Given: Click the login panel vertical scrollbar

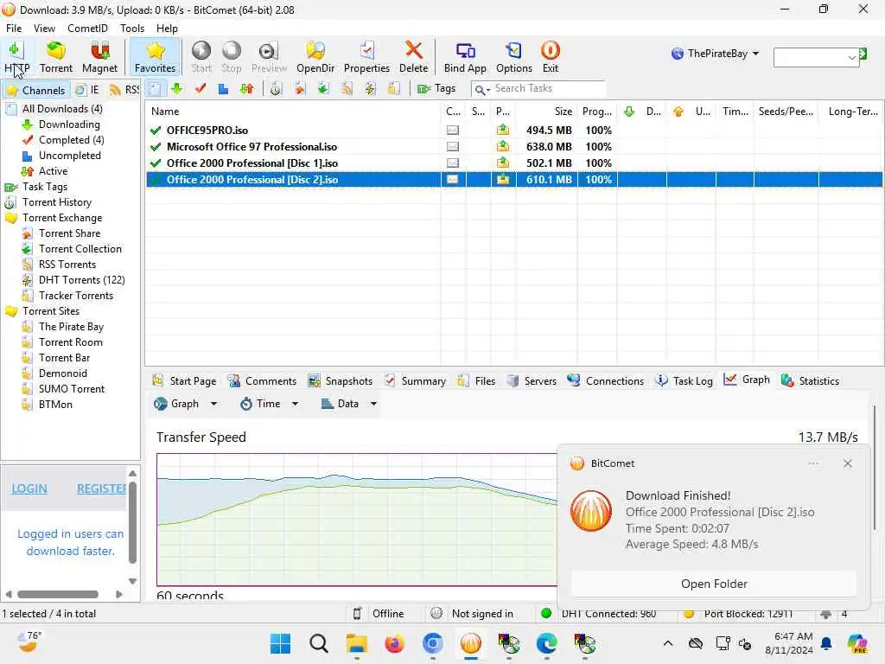Looking at the screenshot, I should point(132,521).
